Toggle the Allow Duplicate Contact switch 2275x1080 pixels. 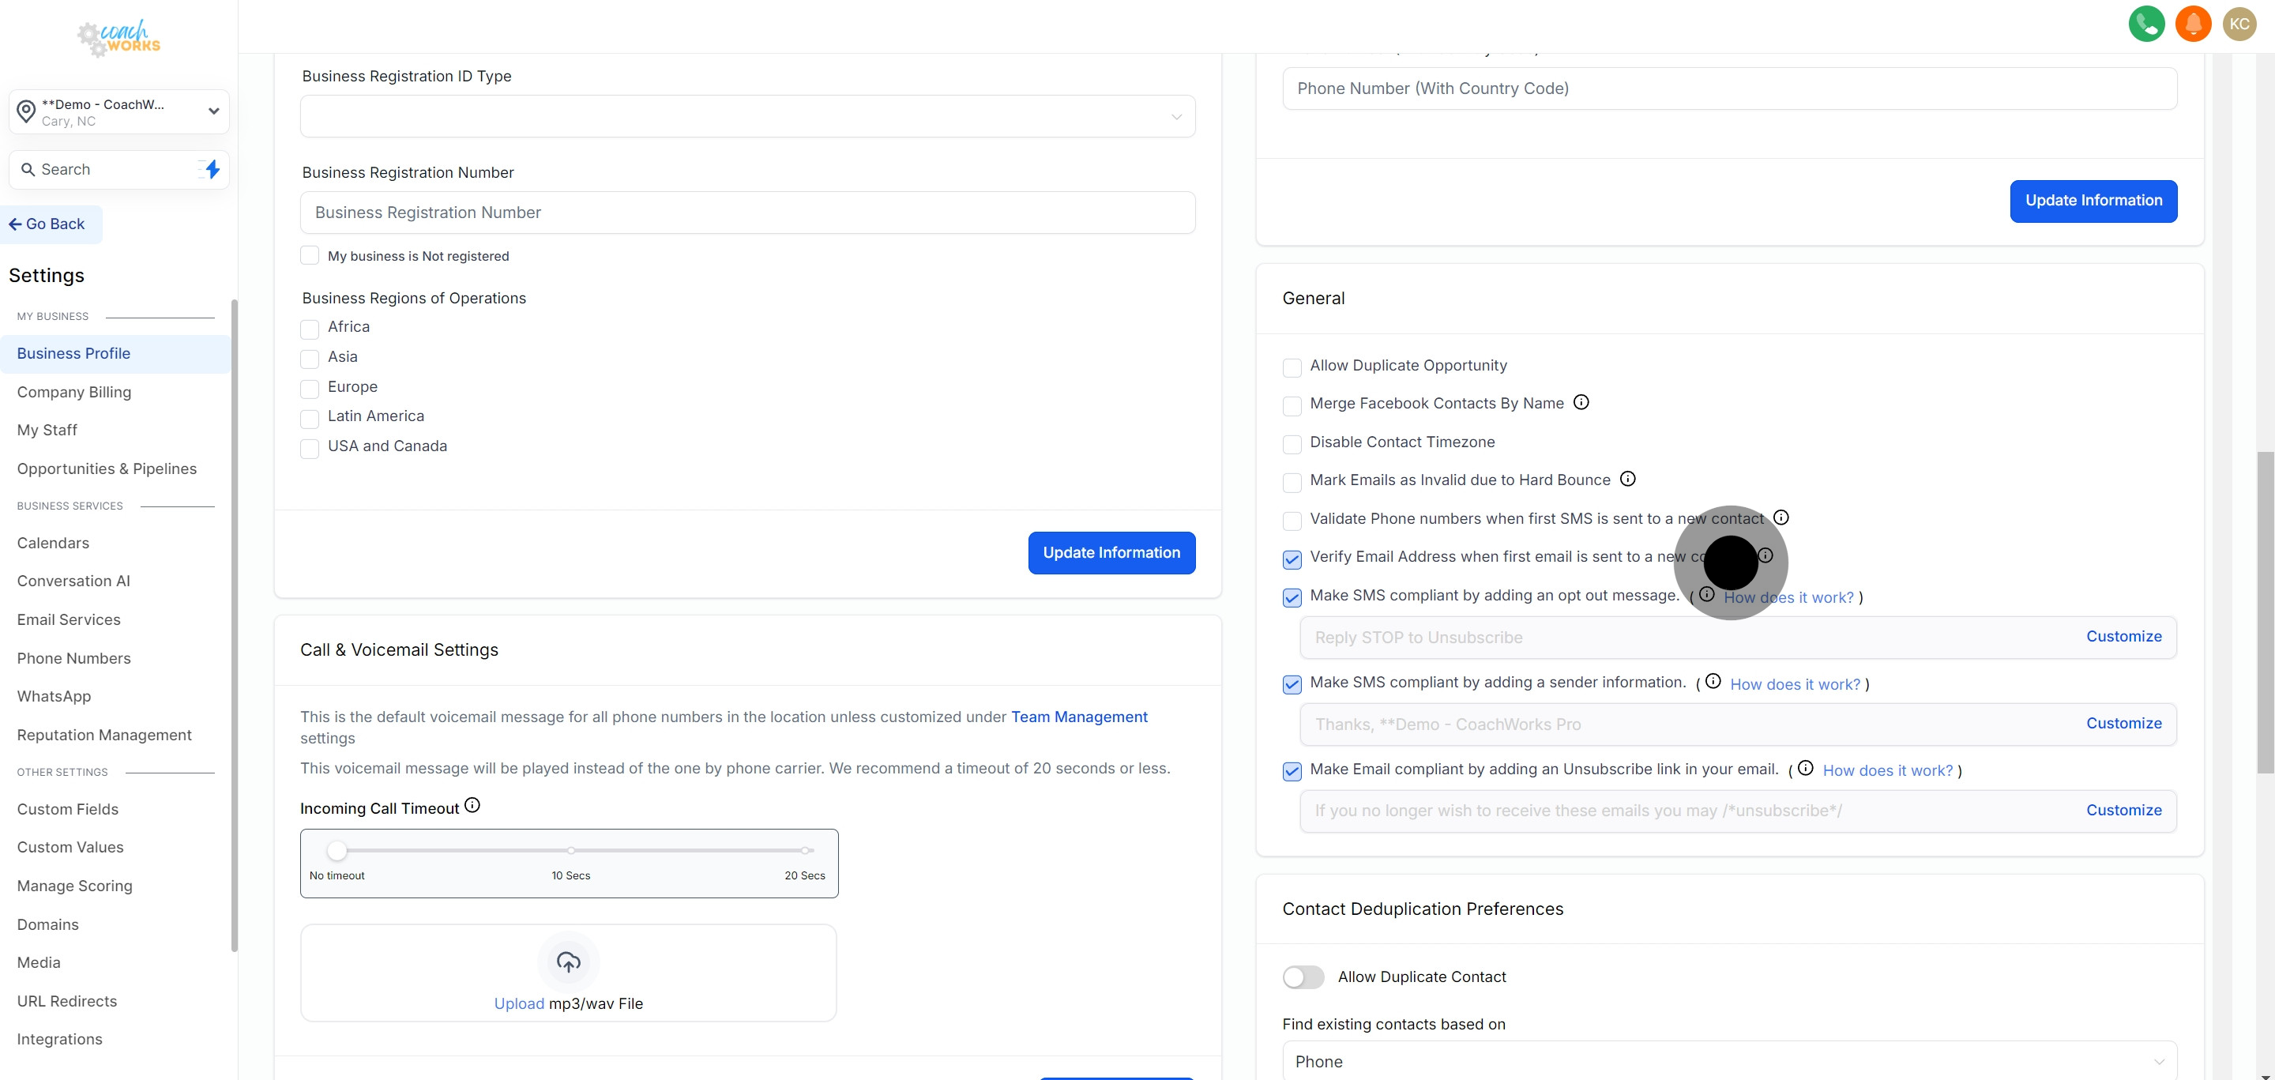[x=1303, y=977]
